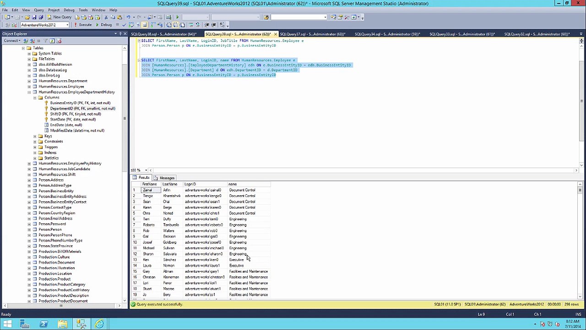Image resolution: width=586 pixels, height=330 pixels.
Task: Increase indent icon in SQL toolbar
Action: click(x=214, y=25)
